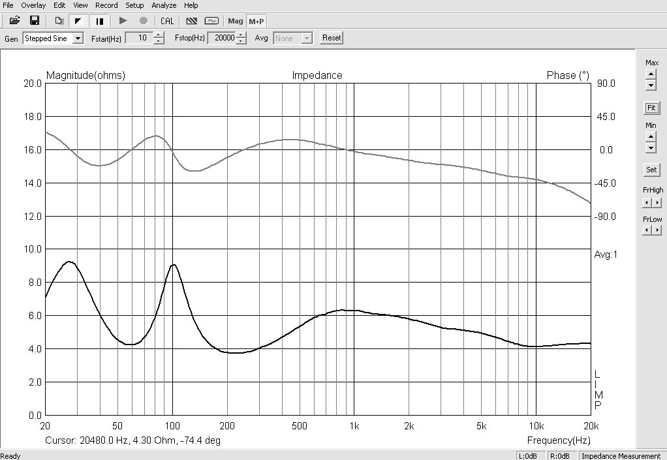Click the cursor readout '20480.0 Hz, 4.30 Ohm'

[128, 440]
